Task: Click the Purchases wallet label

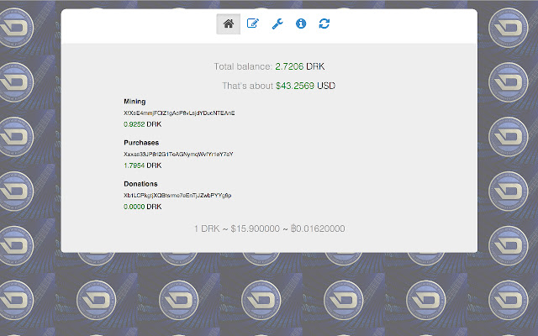Action: [141, 143]
